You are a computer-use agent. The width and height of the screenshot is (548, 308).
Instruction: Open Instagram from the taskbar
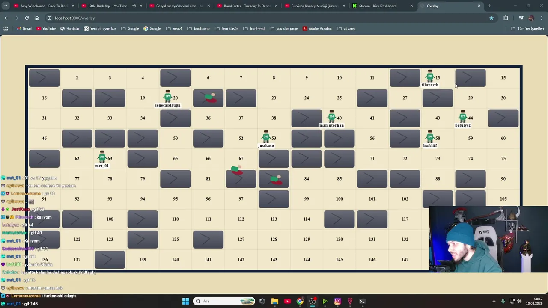pyautogui.click(x=337, y=301)
